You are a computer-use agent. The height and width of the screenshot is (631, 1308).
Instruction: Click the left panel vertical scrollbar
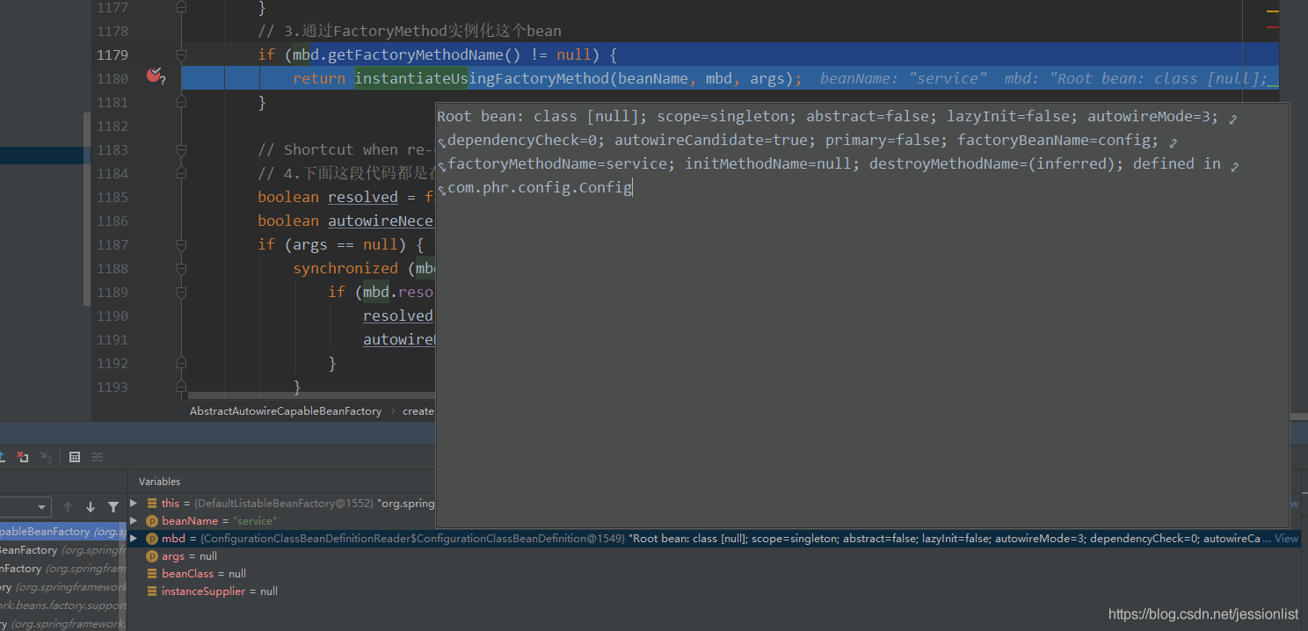tap(87, 209)
